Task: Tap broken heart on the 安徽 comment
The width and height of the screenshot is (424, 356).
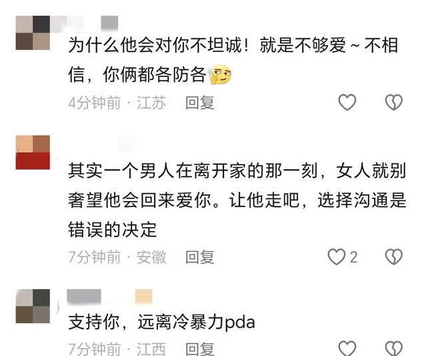Action: [393, 256]
